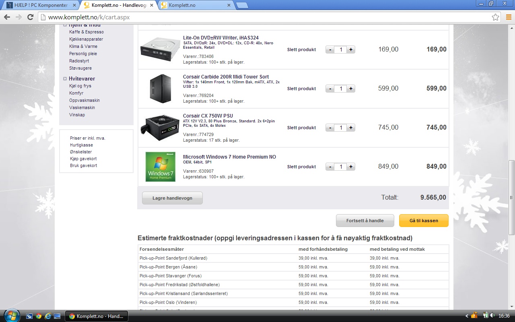Open the orange security tray icon
The height and width of the screenshot is (322, 515).
coord(474,316)
